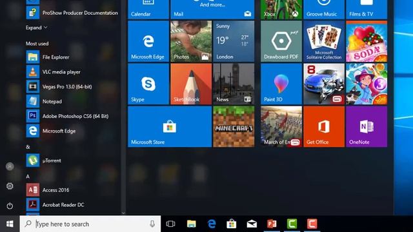This screenshot has height=232, width=413.
Task: Switch to PowerPoint on the taskbar
Action: (272, 224)
